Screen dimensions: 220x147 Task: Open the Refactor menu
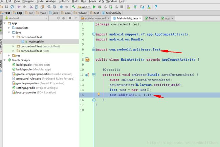tap(64, 1)
